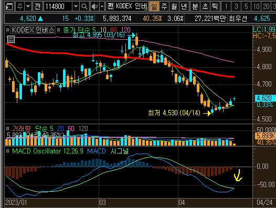Click the 2023/01 date label
The image size is (276, 208).
pos(16,202)
